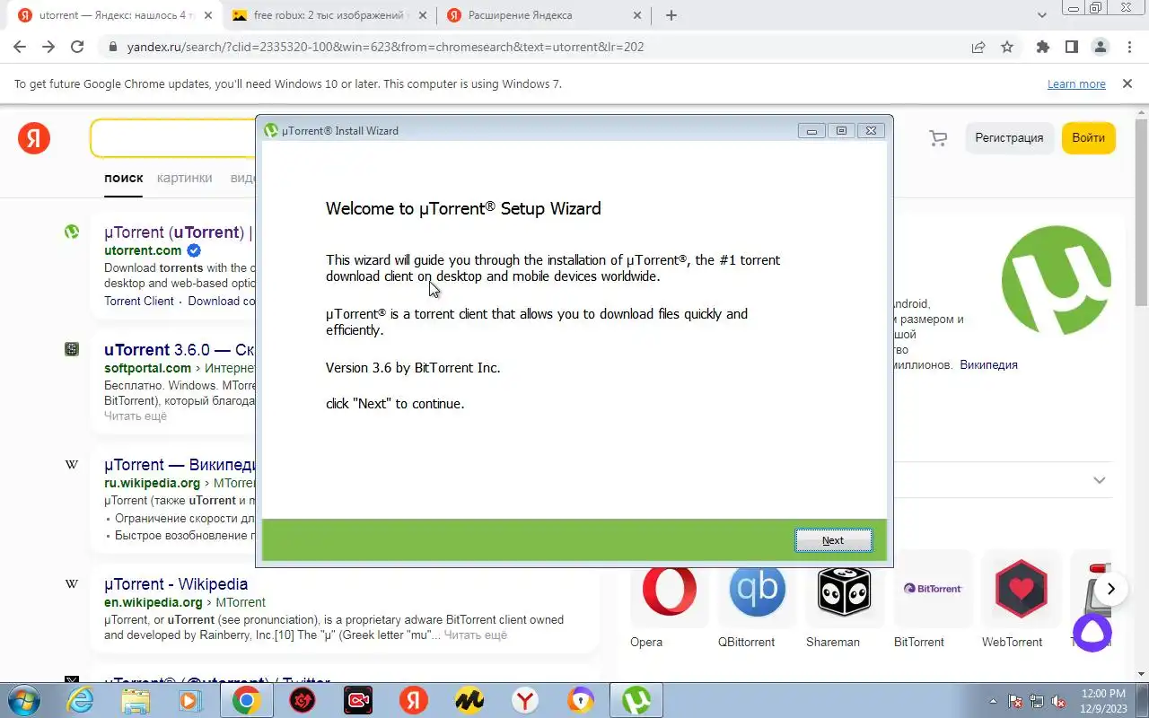1149x718 pixels.
Task: Open Chrome extensions puzzle icon
Action: pyautogui.click(x=1042, y=47)
